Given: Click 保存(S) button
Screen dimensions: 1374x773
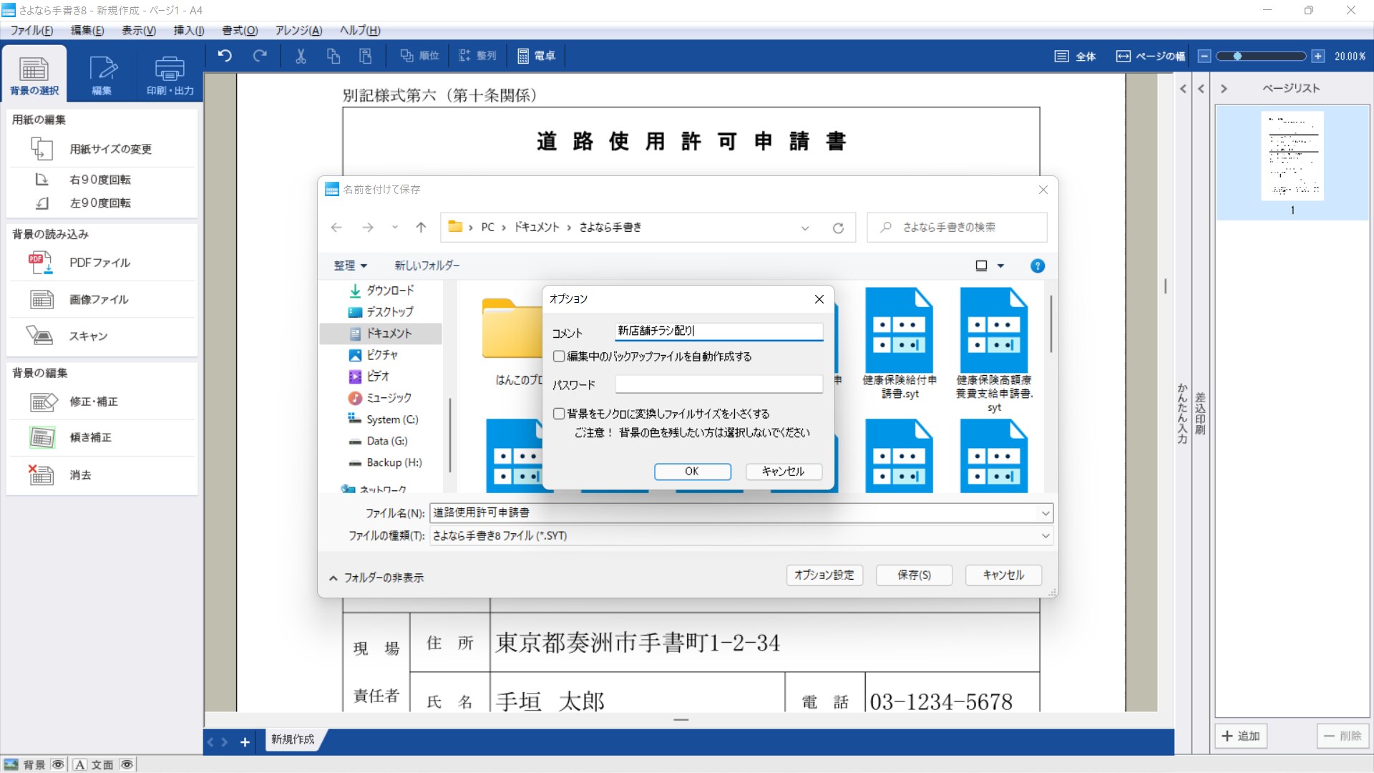Looking at the screenshot, I should click(x=915, y=575).
